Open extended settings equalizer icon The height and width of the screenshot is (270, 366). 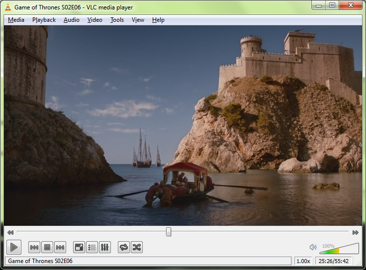105,247
